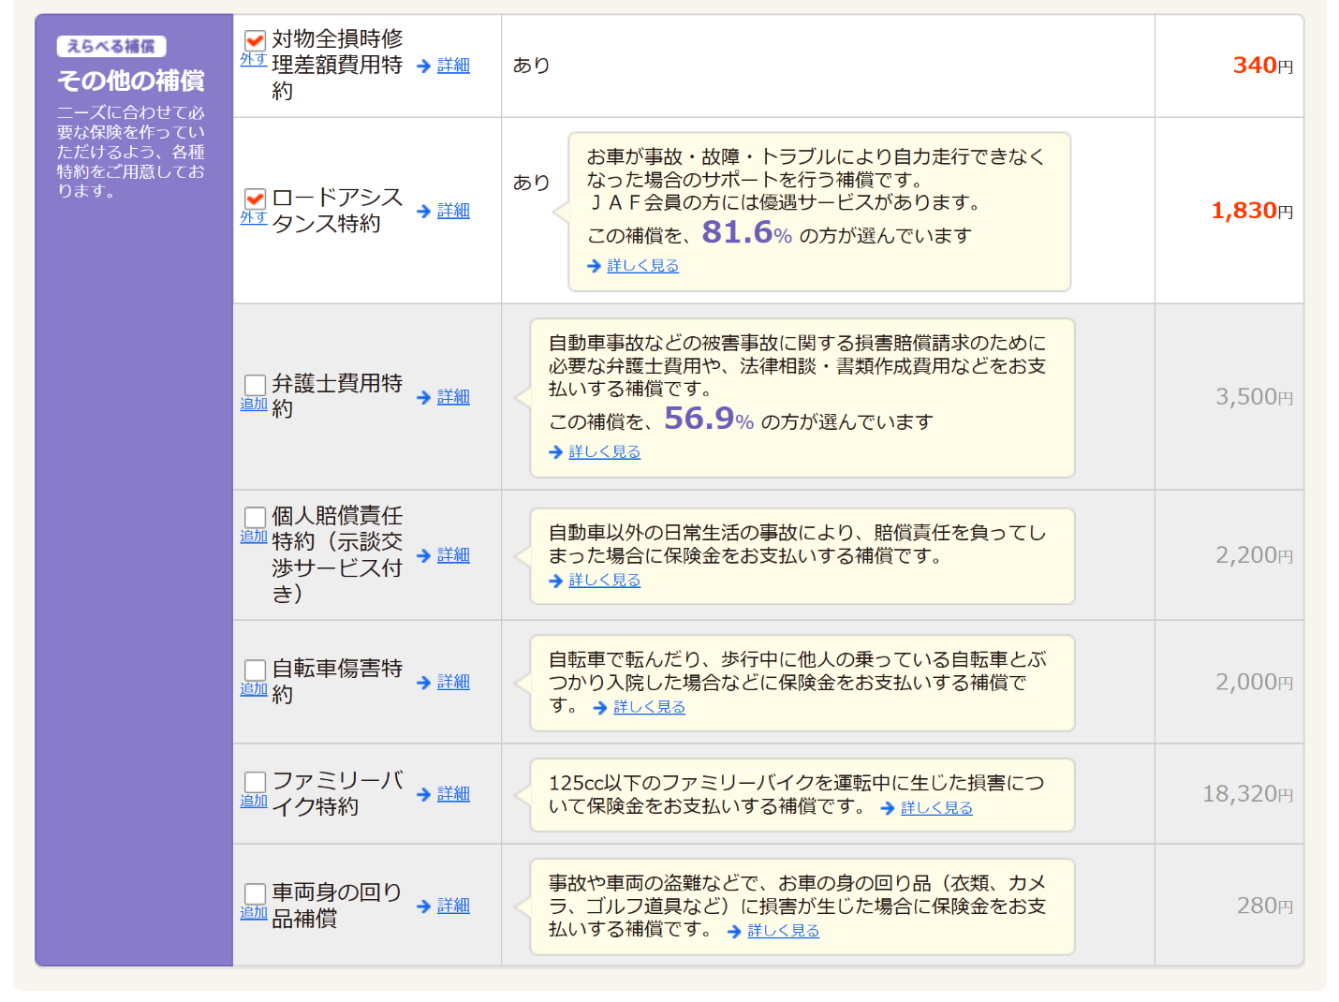Click 追加 link under 弁護士費用特約
This screenshot has height=1002, width=1339.
click(x=253, y=404)
